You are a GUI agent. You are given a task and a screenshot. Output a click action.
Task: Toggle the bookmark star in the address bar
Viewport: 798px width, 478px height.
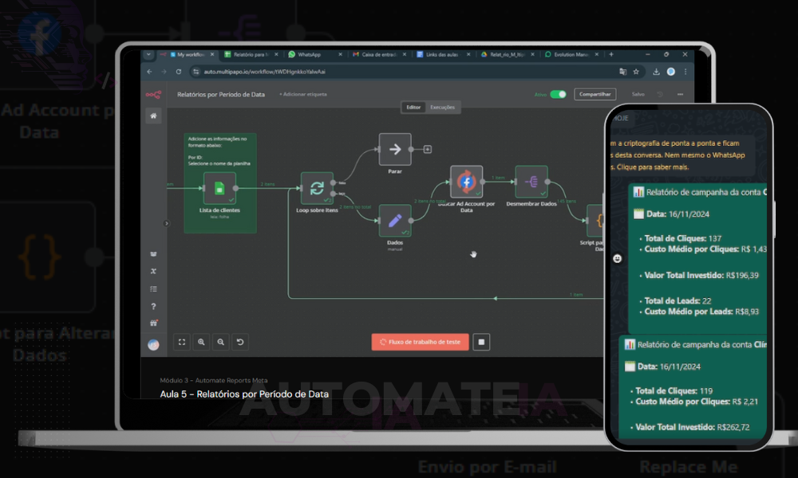636,72
